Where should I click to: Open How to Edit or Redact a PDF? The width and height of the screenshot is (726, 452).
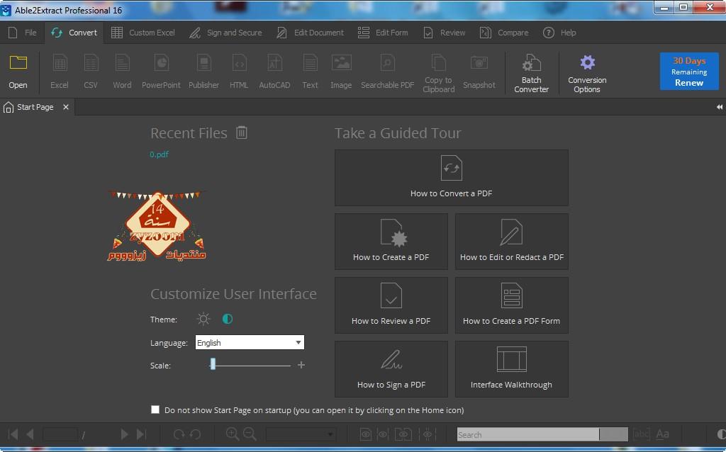click(512, 242)
